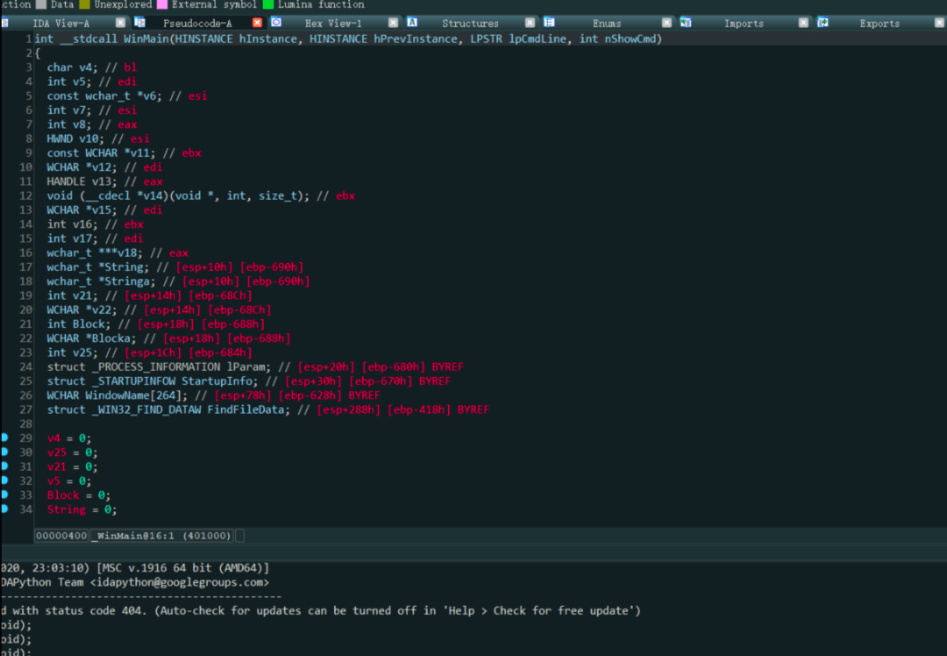
Task: Toggle breakpoint dot on line 33
Action: tap(5, 495)
